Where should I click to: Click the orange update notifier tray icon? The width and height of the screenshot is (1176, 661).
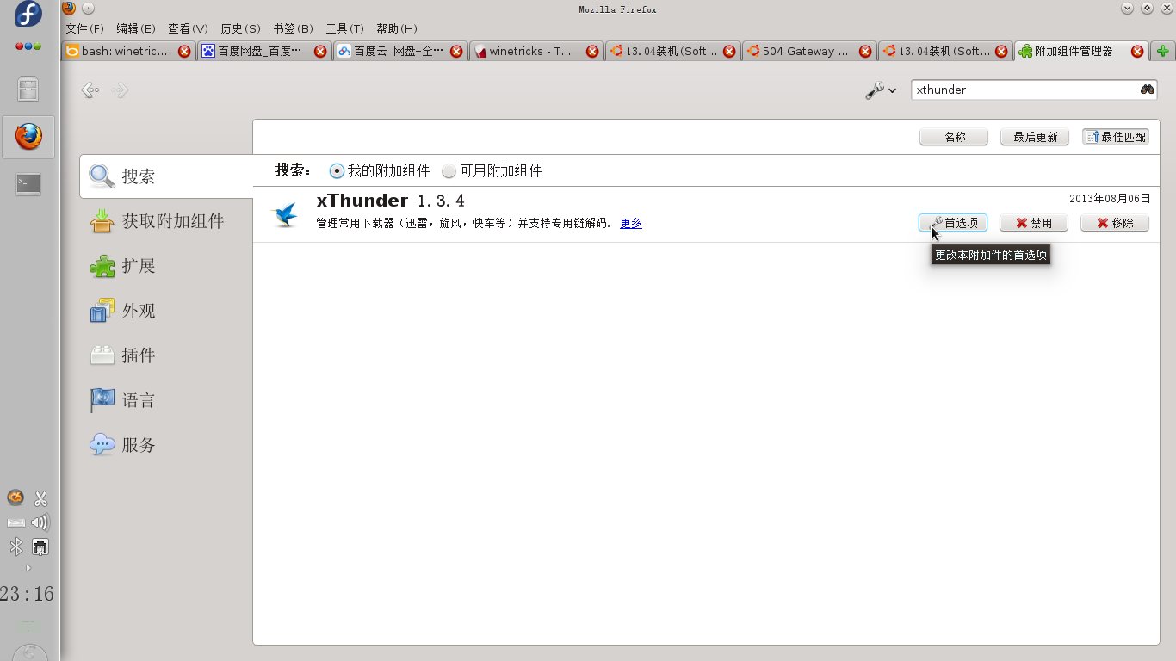tap(15, 497)
